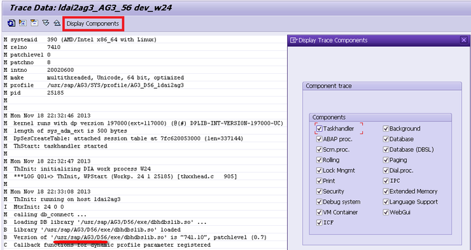471x250 pixels.
Task: Toggle the Dial.proc. checkbox
Action: [x=386, y=170]
